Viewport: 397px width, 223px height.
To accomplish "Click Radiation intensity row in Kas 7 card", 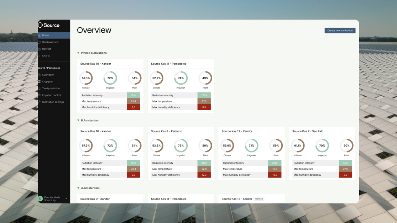I will 322,163.
